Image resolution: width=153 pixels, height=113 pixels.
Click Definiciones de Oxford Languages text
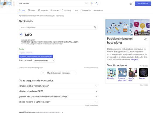[x=31, y=68]
